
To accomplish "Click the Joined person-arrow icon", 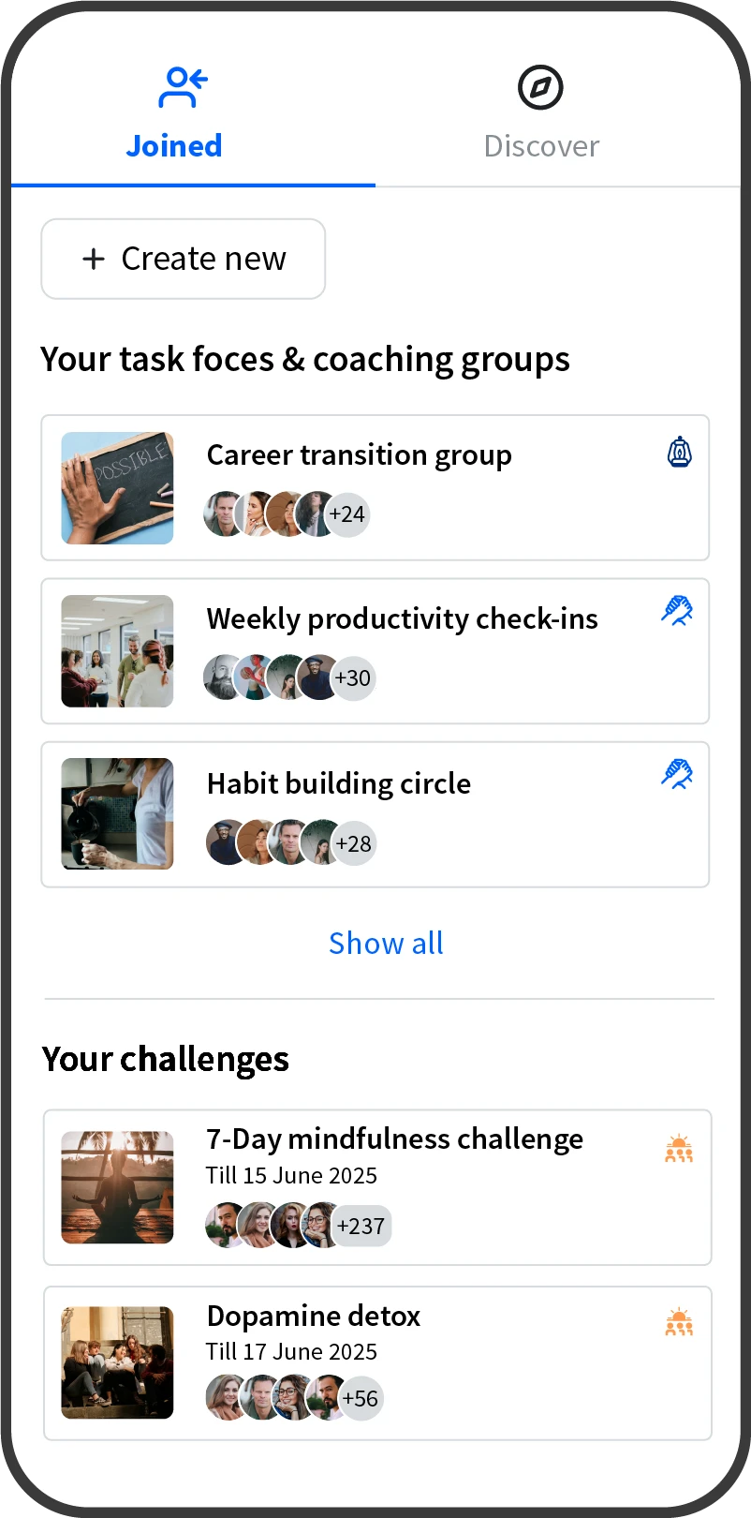I will pos(182,88).
